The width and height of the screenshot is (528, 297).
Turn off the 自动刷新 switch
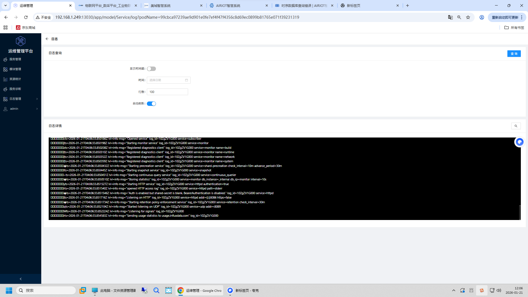(151, 104)
